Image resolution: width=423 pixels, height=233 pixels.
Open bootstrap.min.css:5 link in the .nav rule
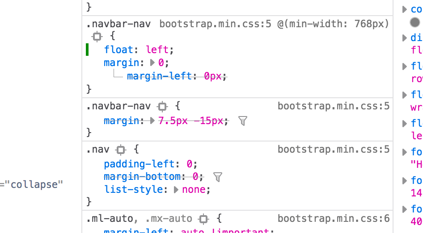click(333, 149)
